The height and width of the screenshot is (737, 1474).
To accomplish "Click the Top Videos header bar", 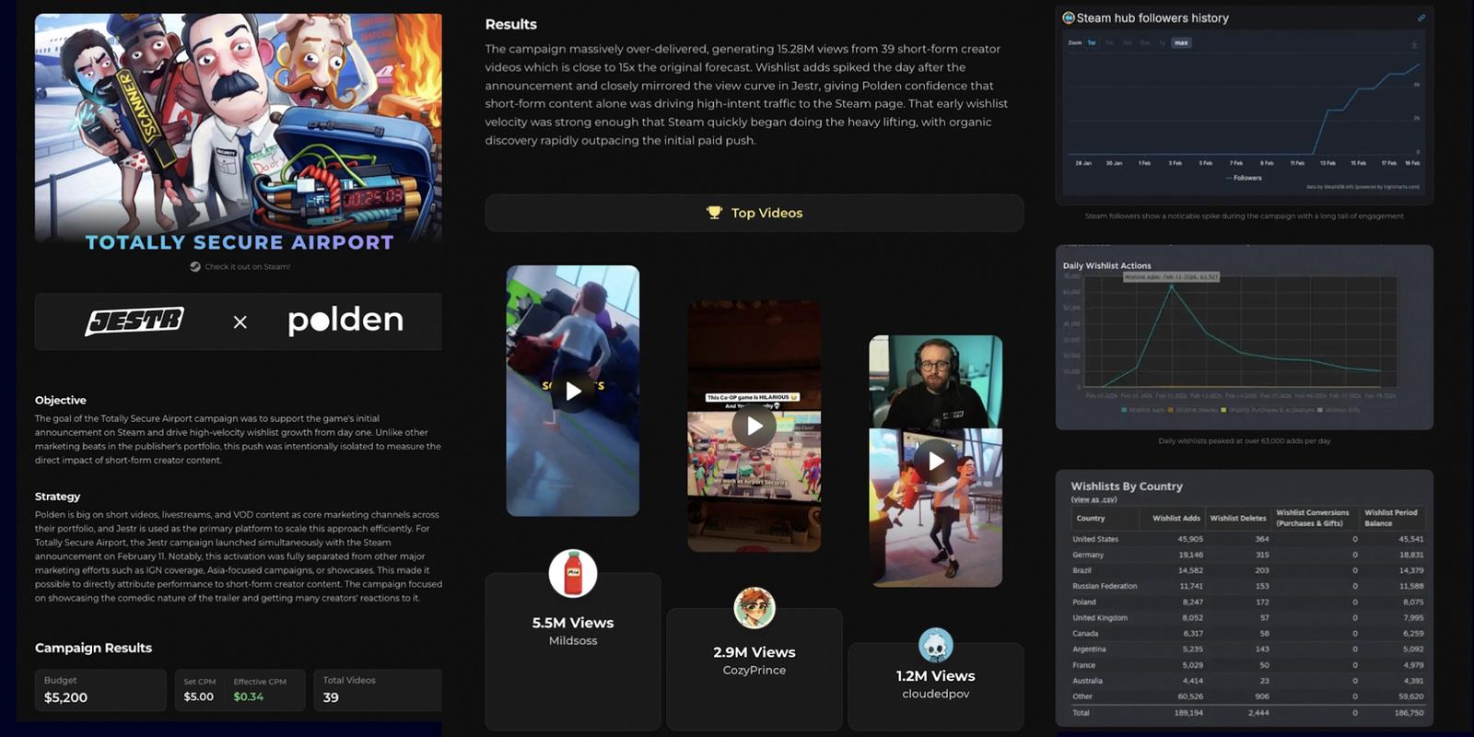I will coord(755,213).
